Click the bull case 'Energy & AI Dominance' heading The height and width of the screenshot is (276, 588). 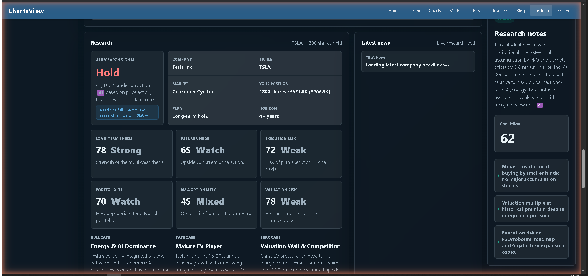123,246
